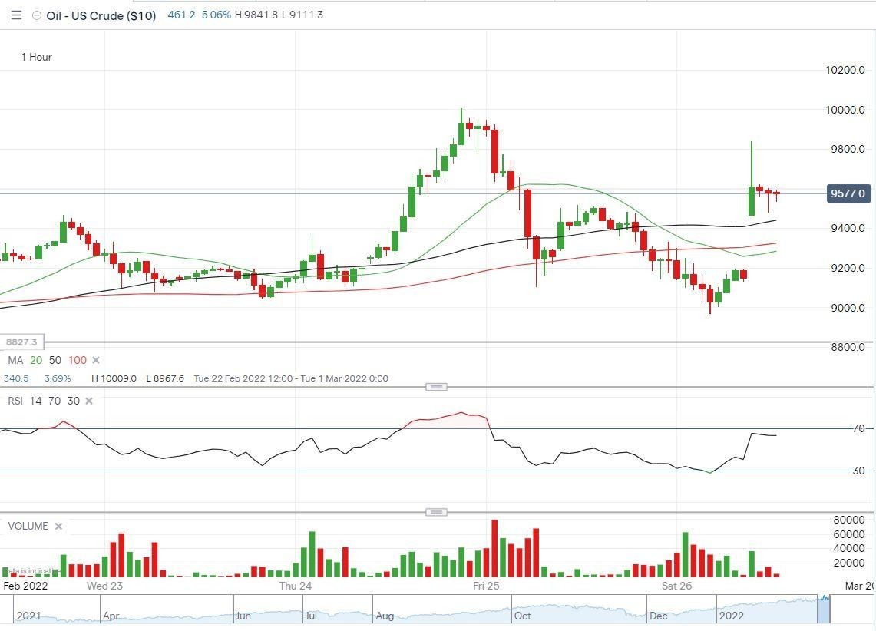
Task: Click Dec in the overview timeline
Action: [x=658, y=616]
